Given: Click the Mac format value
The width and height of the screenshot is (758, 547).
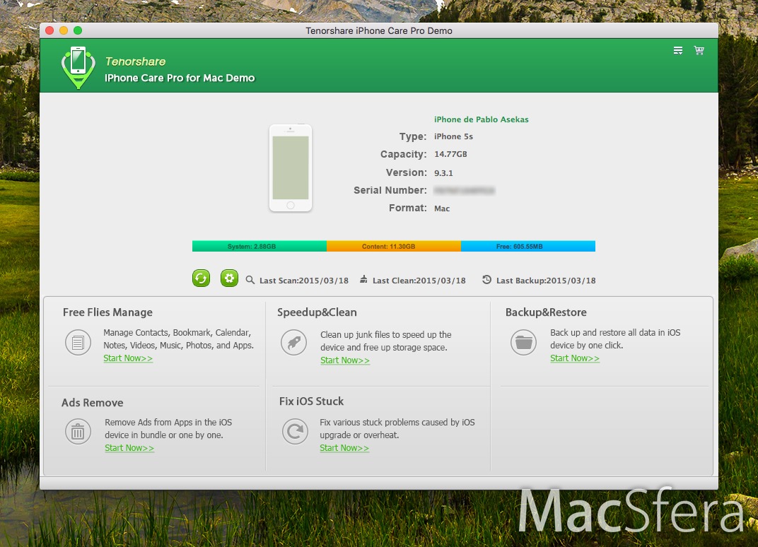Looking at the screenshot, I should [x=442, y=208].
